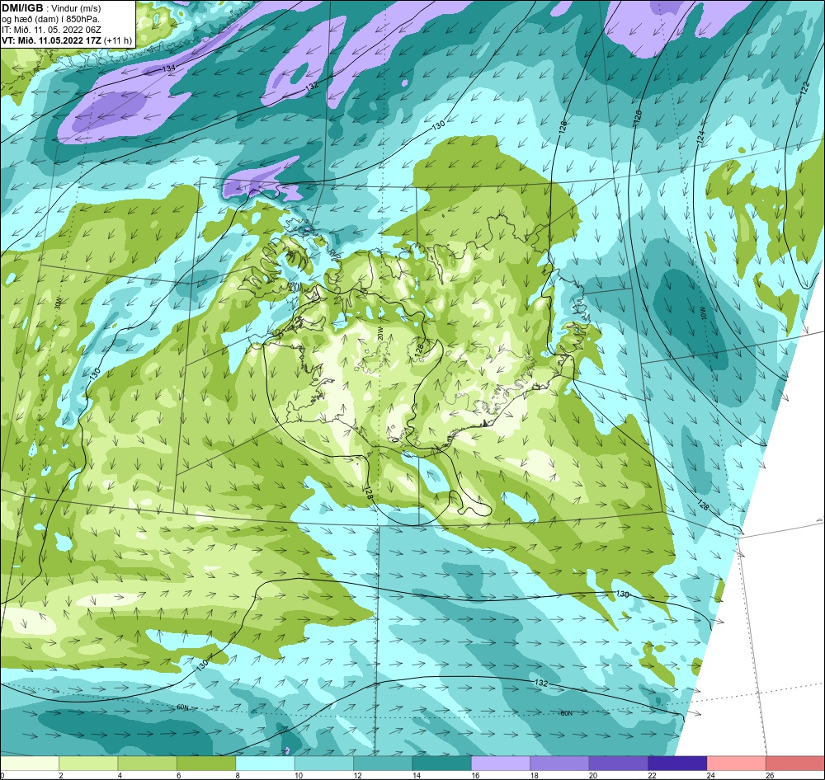Viewport: 825px width, 780px height.
Task: Click the '(+11 h)' forecast offset text
Action: click(118, 40)
